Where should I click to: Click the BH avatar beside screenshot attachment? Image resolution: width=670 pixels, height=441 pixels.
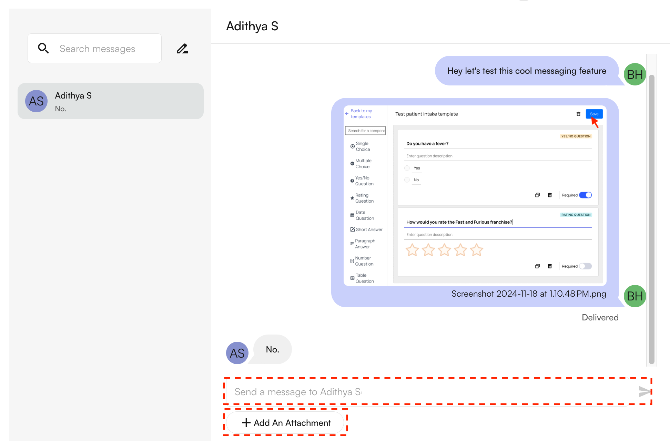point(635,296)
